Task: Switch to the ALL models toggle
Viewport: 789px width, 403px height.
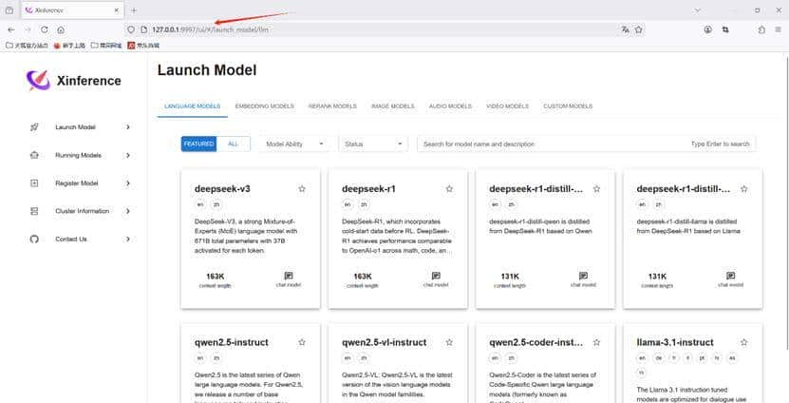Action: tap(234, 144)
